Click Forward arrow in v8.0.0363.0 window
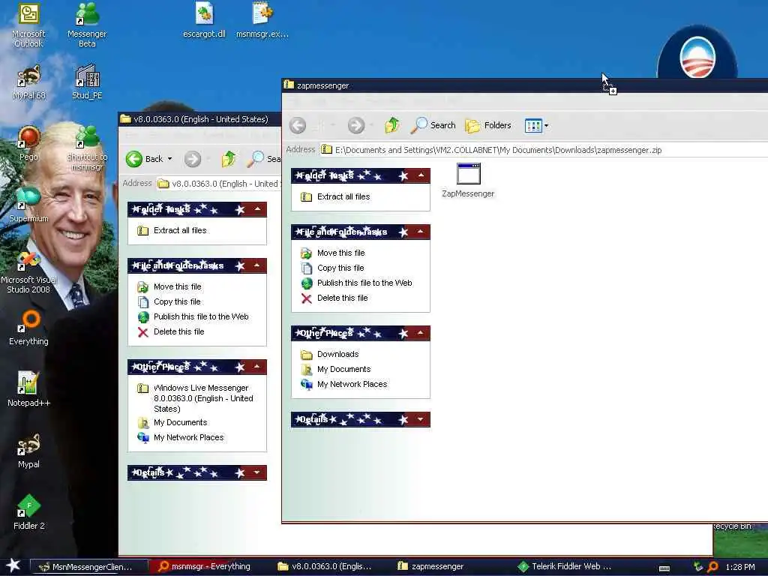The width and height of the screenshot is (768, 576). pos(193,159)
